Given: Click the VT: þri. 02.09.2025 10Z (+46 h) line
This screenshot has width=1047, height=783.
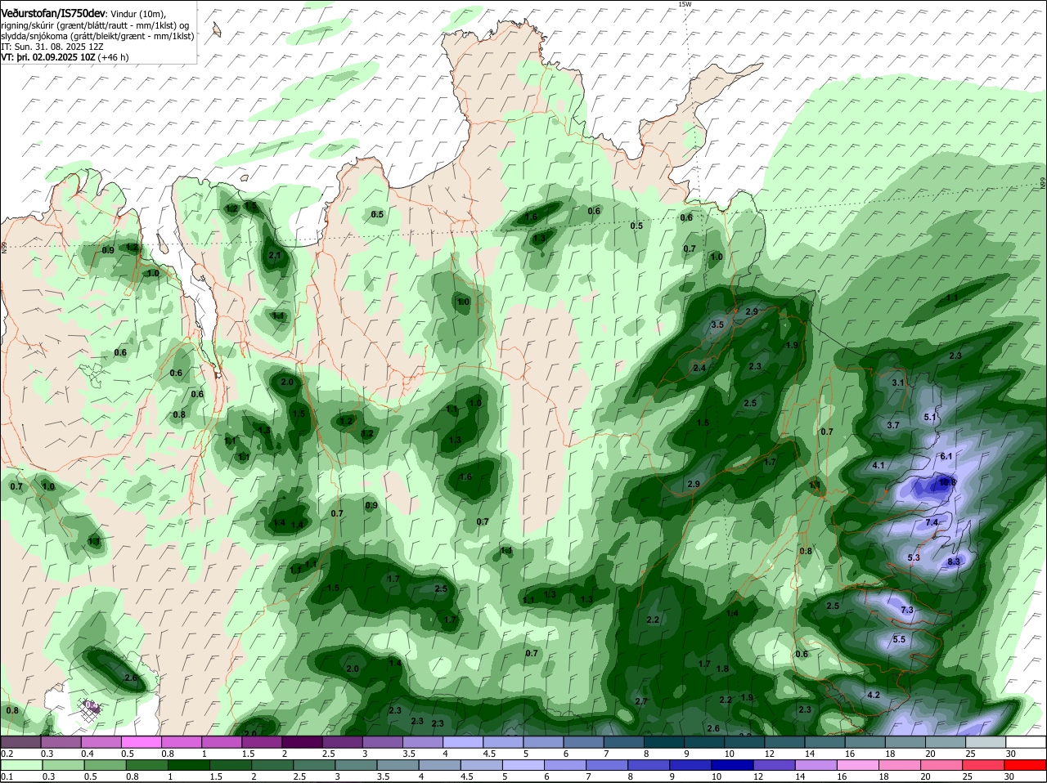Looking at the screenshot, I should [65, 58].
